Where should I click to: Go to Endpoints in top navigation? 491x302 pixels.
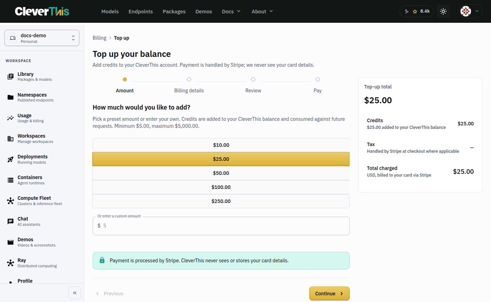click(x=141, y=11)
